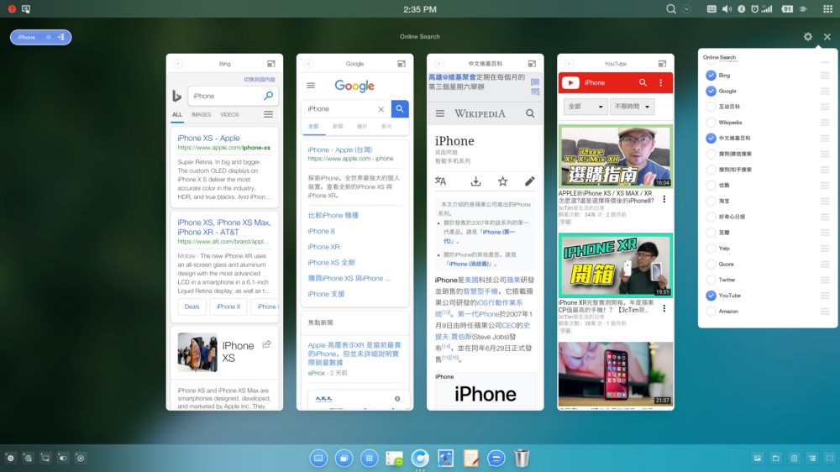
Task: Enable the Quora search engine checkbox
Action: point(711,264)
